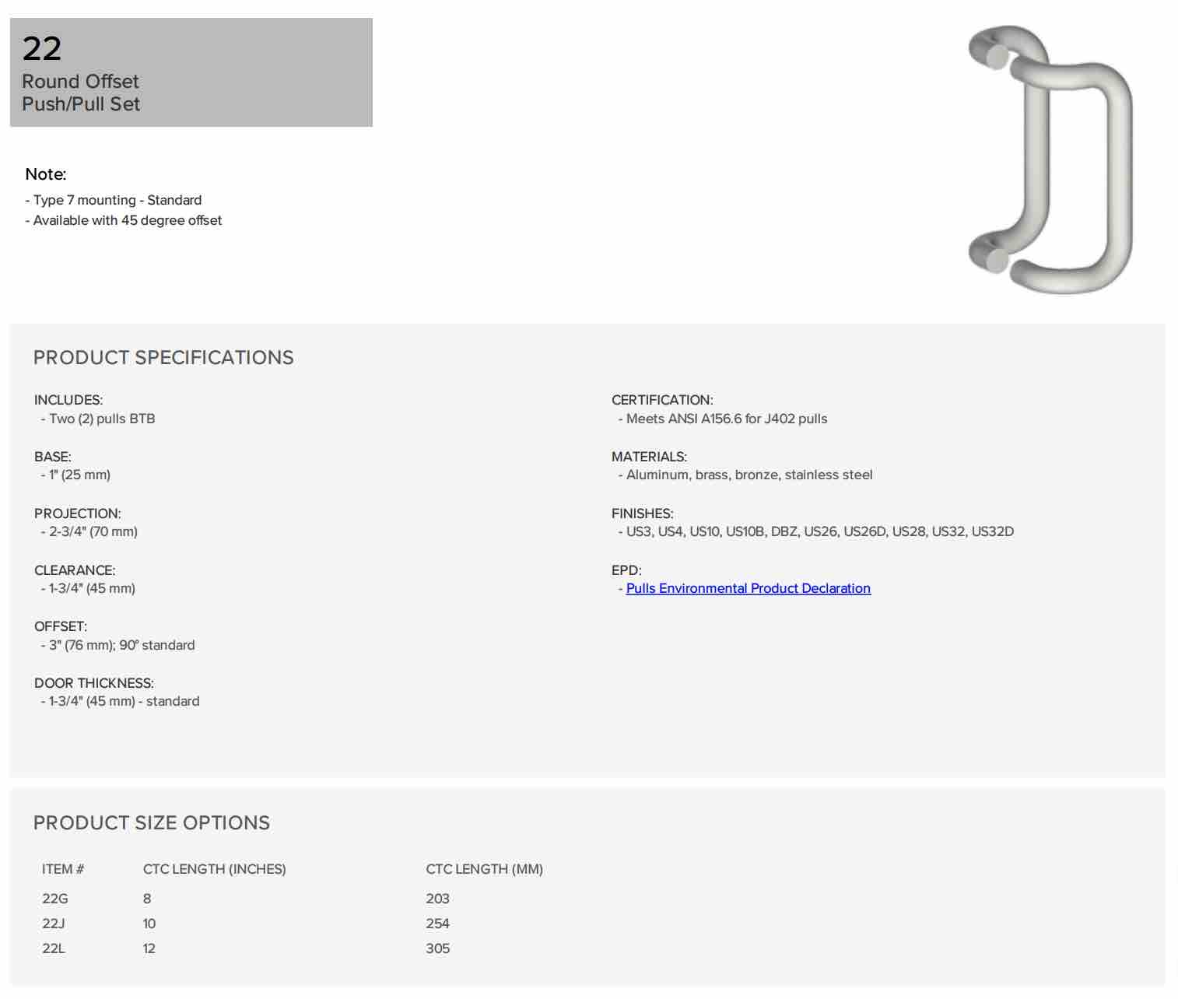Click the Round Offset Push/Pull Set title

click(x=81, y=93)
